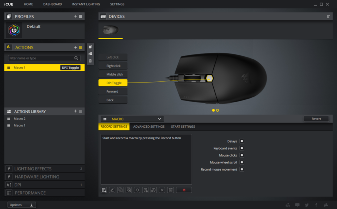337x209 pixels.
Task: Toggle the Record mouse movement checkbox
Action: point(242,169)
